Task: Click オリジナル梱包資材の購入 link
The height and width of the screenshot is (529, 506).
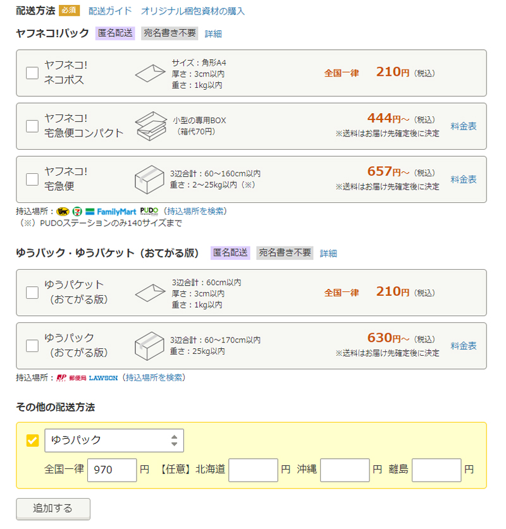Action: point(193,11)
